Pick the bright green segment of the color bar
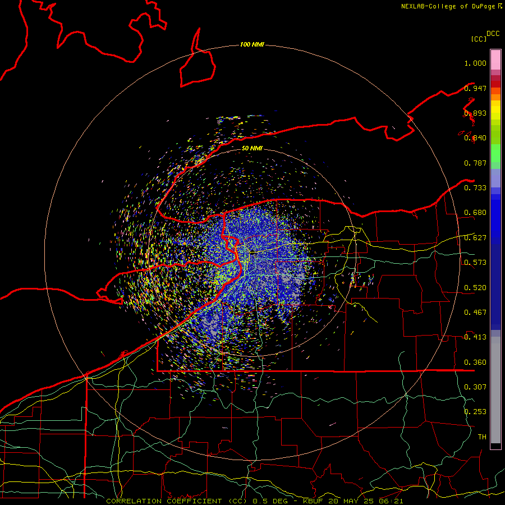 pos(495,153)
